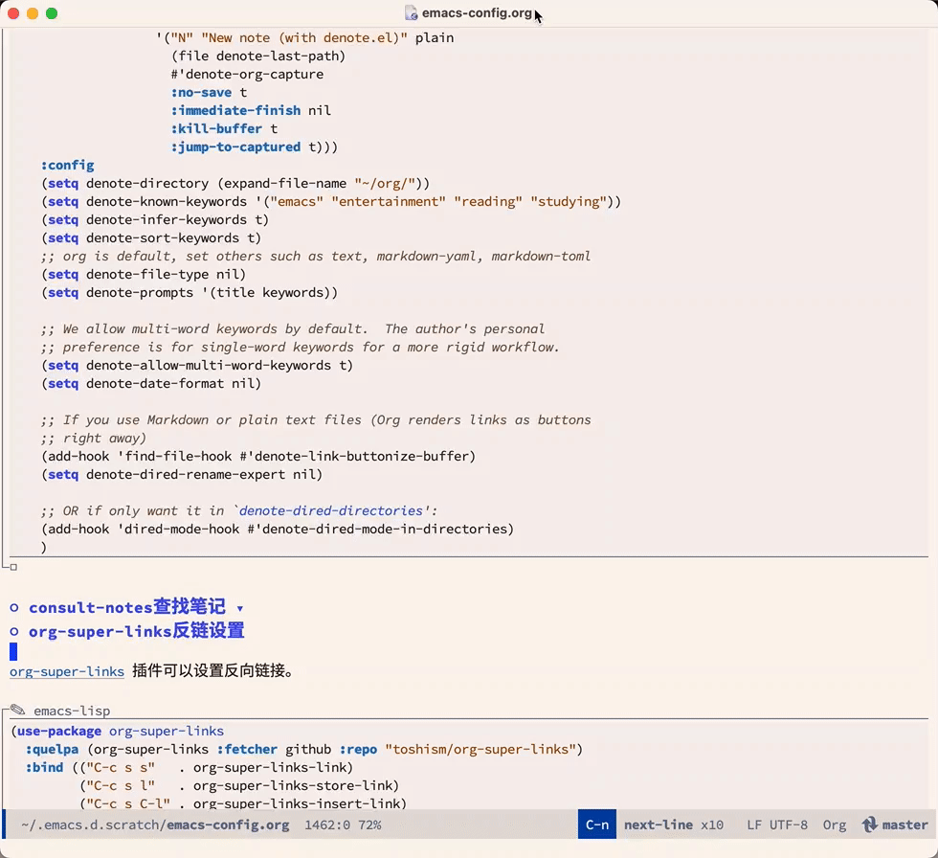
Task: Place cursor on denote-infer-keywords line
Action: [x=155, y=219]
